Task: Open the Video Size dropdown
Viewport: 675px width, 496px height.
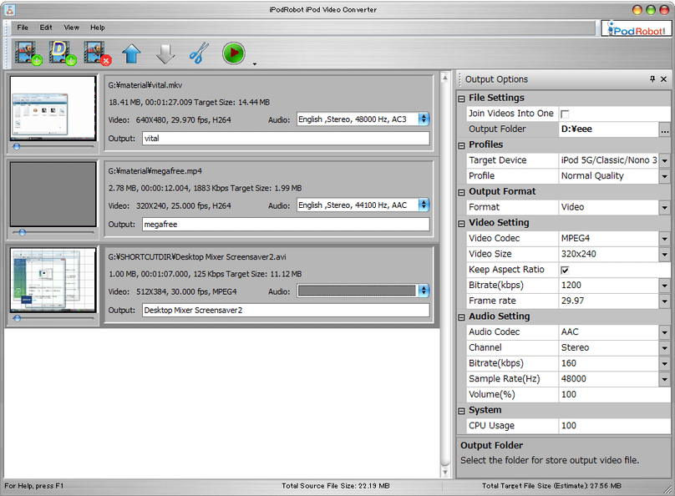Action: (x=665, y=254)
